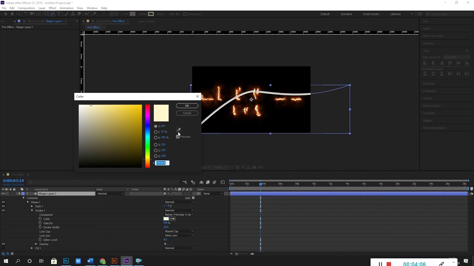Open the Shape Layer 1 blending Mode dropdown
Image resolution: width=474 pixels, height=266 pixels.
point(110,194)
